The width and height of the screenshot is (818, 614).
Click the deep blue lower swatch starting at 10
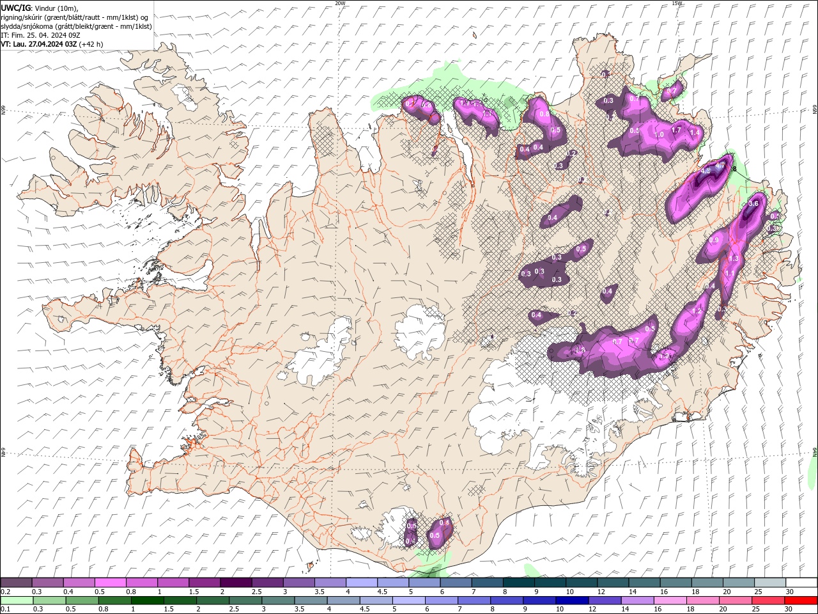(572, 601)
